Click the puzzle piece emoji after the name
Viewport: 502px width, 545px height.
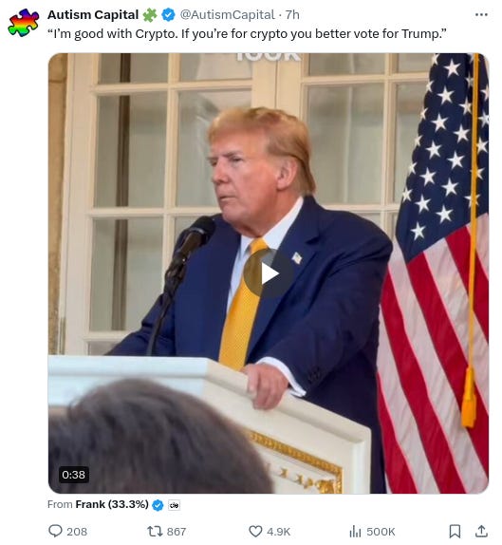click(150, 15)
